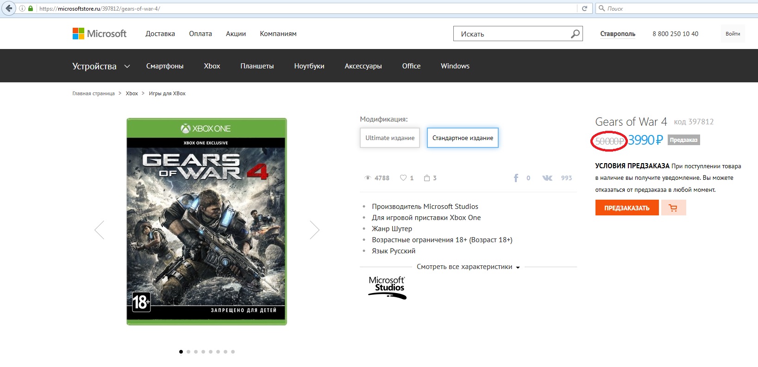Viewport: 758px width, 367px height.
Task: Add to cart using the cart icon button
Action: point(673,208)
